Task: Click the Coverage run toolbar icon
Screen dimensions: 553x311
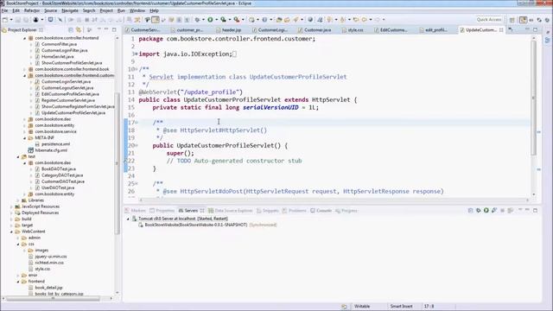Action: coord(223,20)
